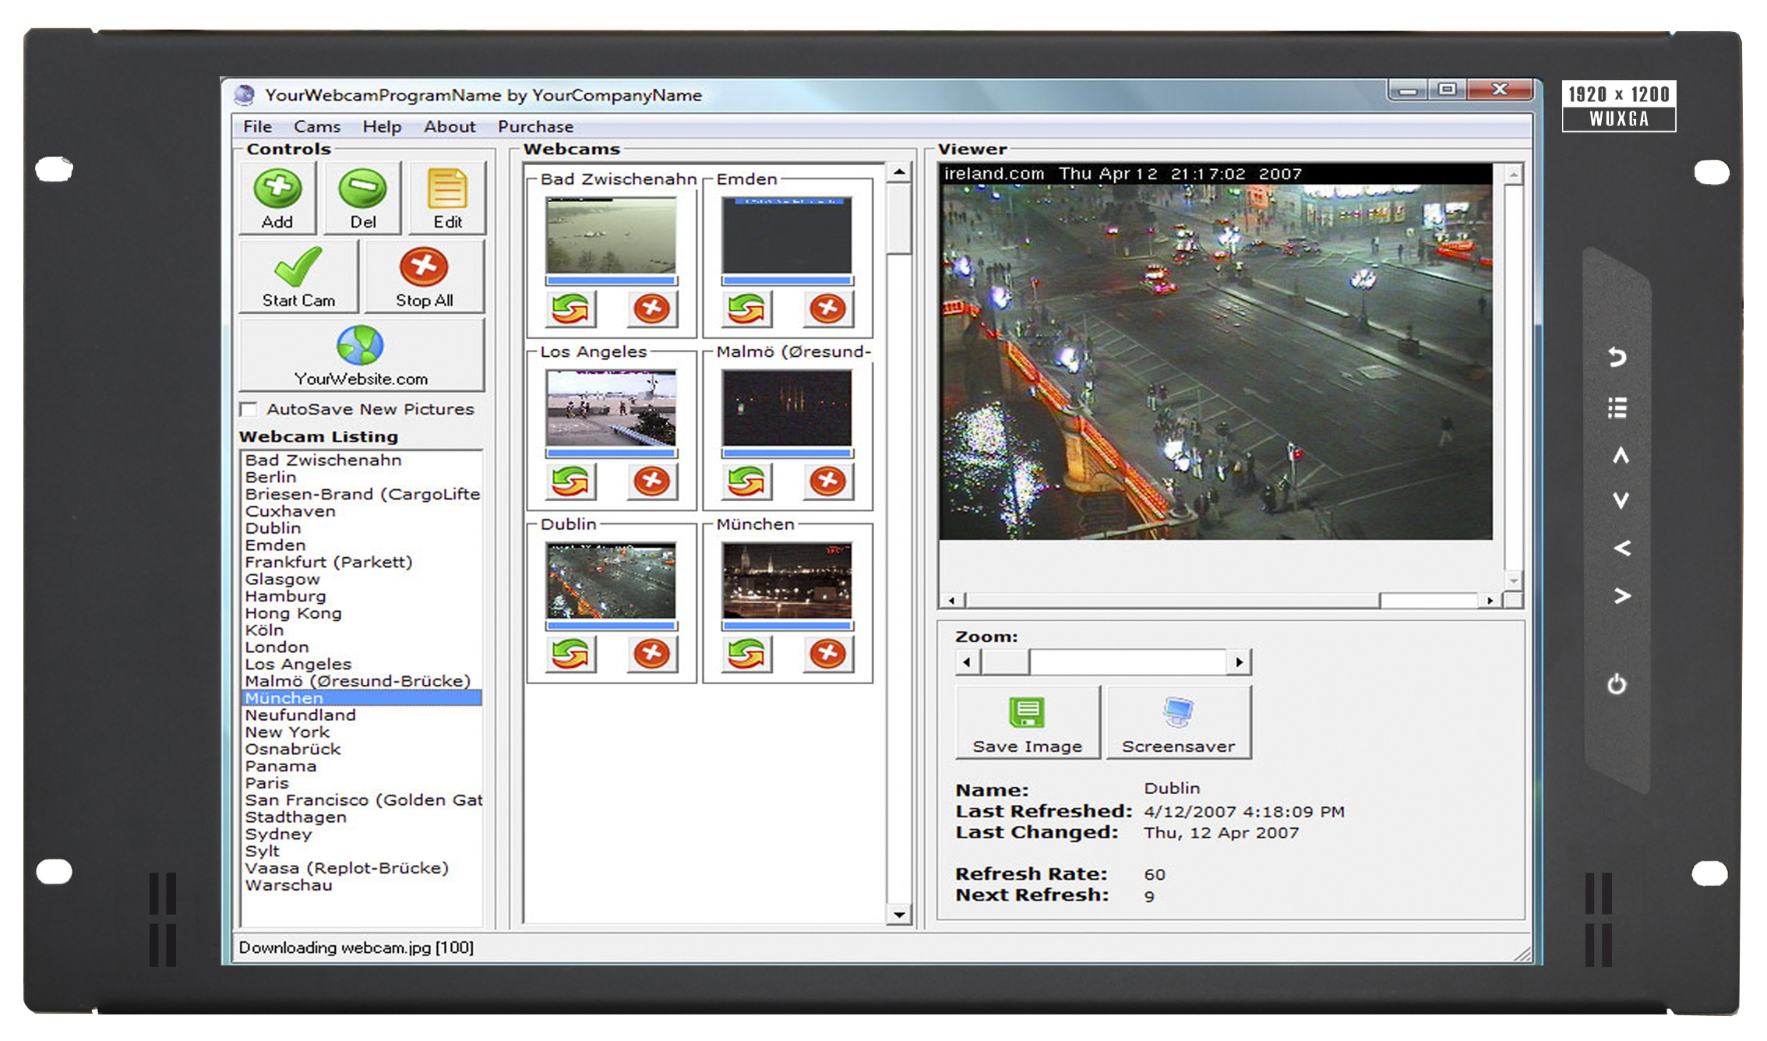Refresh the München webcam
Screen dimensions: 1767x1041
[x=746, y=654]
